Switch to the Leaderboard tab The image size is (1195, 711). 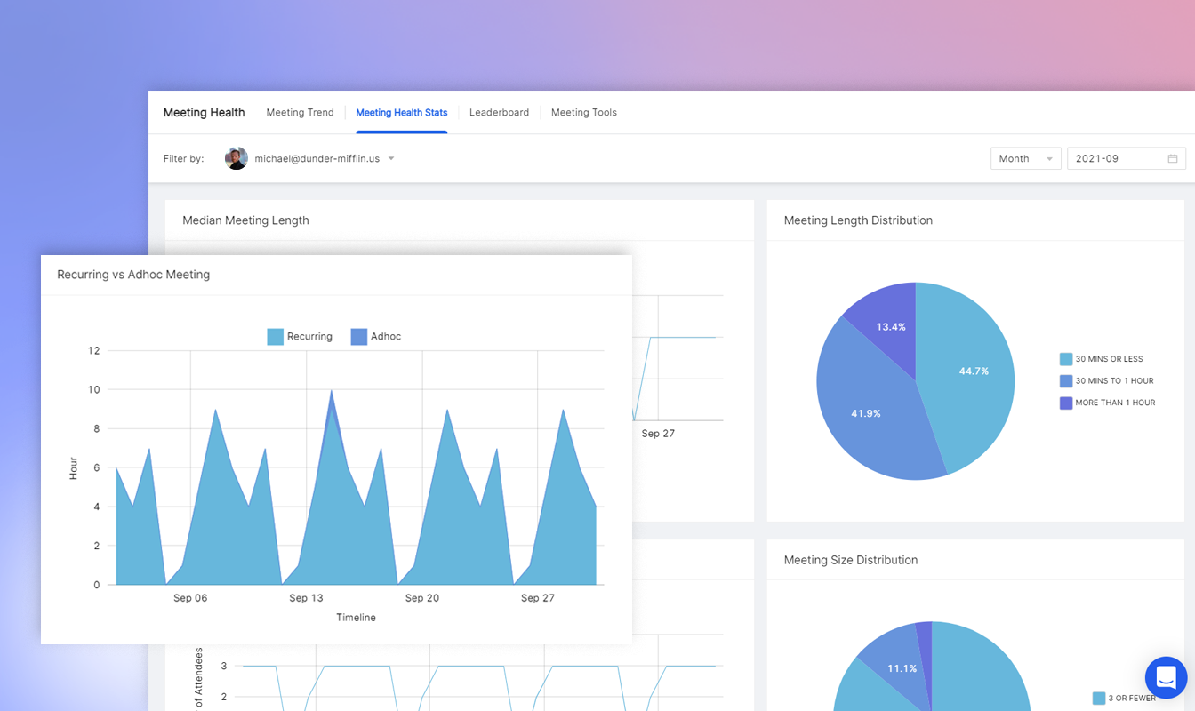(499, 113)
